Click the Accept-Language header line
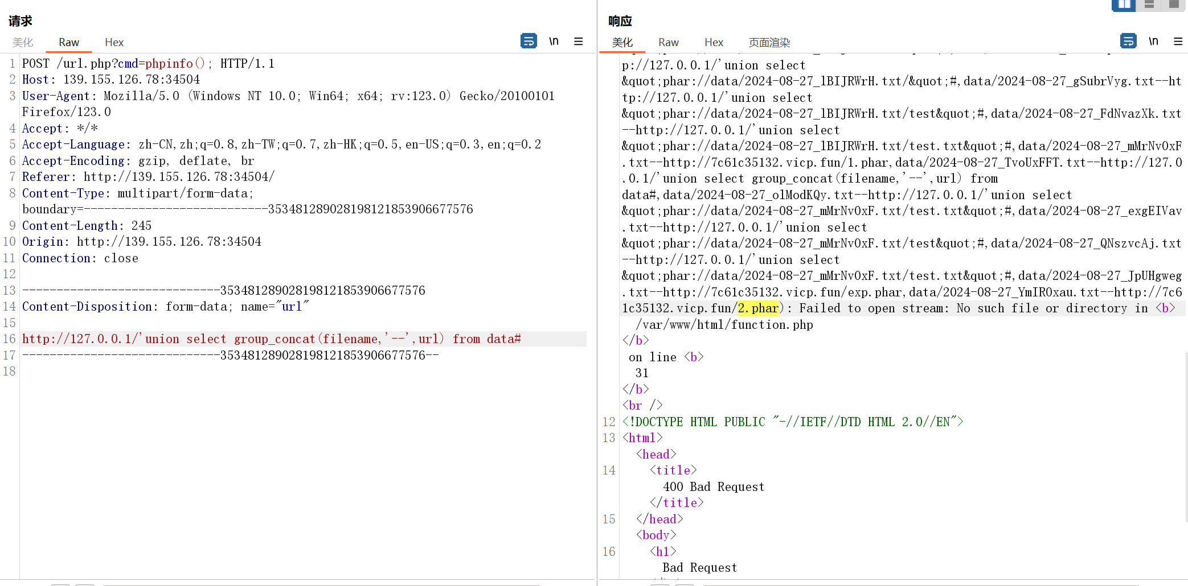The height and width of the screenshot is (586, 1188). (281, 145)
